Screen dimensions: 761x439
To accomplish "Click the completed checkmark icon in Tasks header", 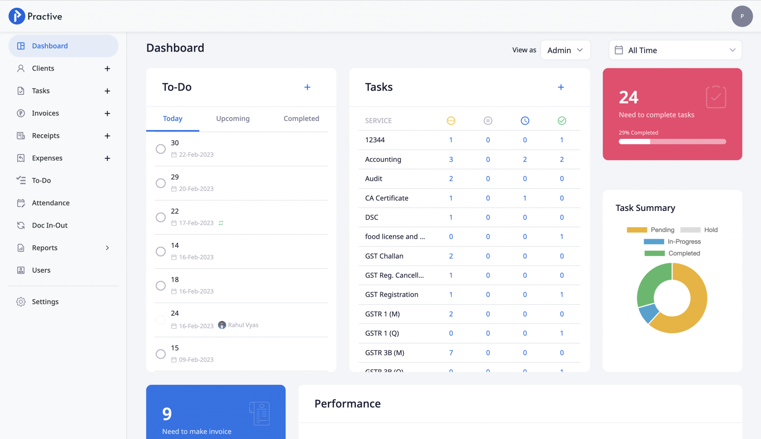I will pos(561,121).
